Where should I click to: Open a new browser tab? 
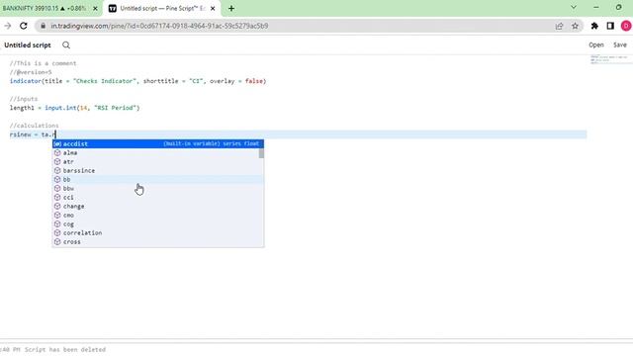[231, 8]
